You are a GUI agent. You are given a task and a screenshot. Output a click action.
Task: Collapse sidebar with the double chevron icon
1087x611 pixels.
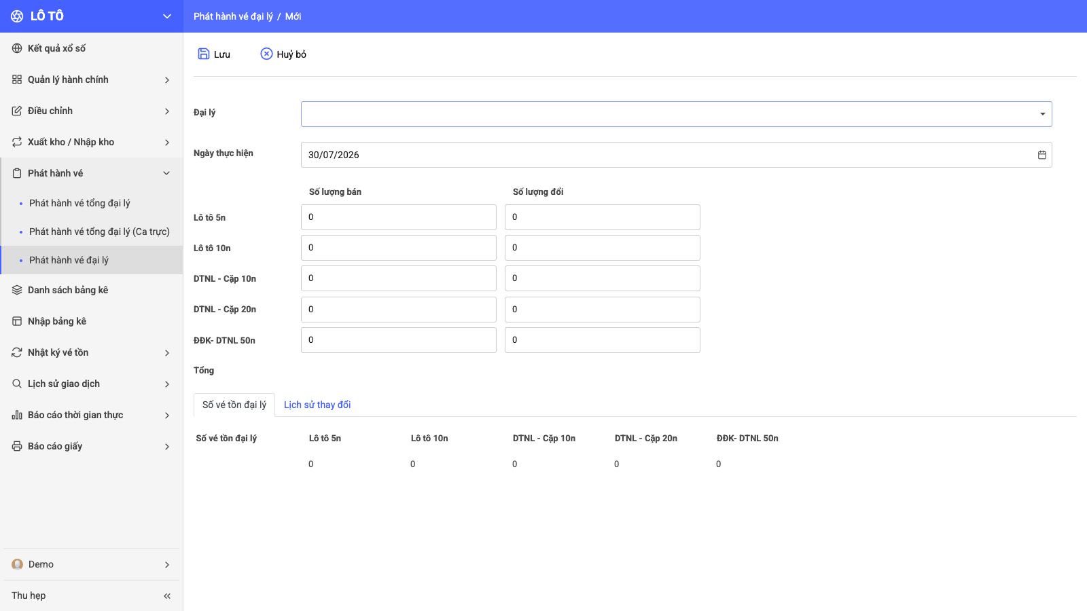[x=167, y=596]
